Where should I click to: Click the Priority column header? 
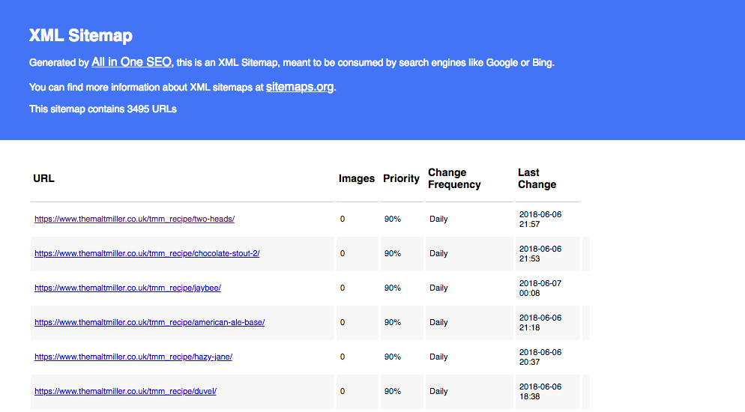pos(401,179)
